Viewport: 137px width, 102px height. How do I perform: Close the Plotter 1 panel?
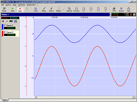pos(134,14)
